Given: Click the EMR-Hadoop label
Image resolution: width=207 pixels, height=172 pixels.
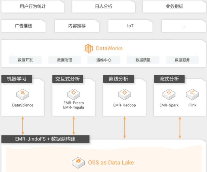Looking at the screenshot, I should [x=125, y=105].
